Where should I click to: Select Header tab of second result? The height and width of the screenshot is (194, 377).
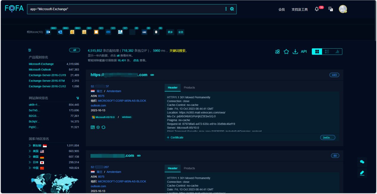click(173, 168)
